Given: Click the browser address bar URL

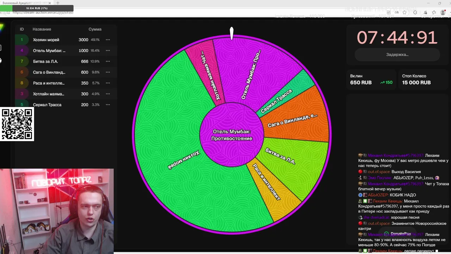Looking at the screenshot, I should pos(43,13).
